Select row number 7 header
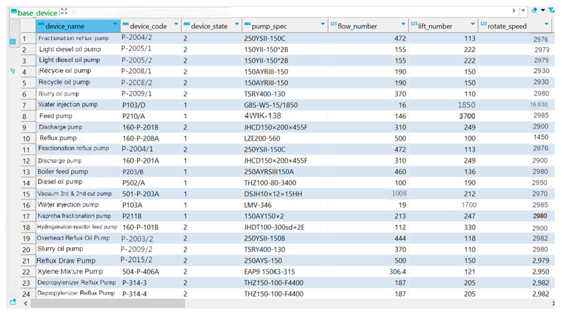This screenshot has height=316, width=565. click(24, 105)
